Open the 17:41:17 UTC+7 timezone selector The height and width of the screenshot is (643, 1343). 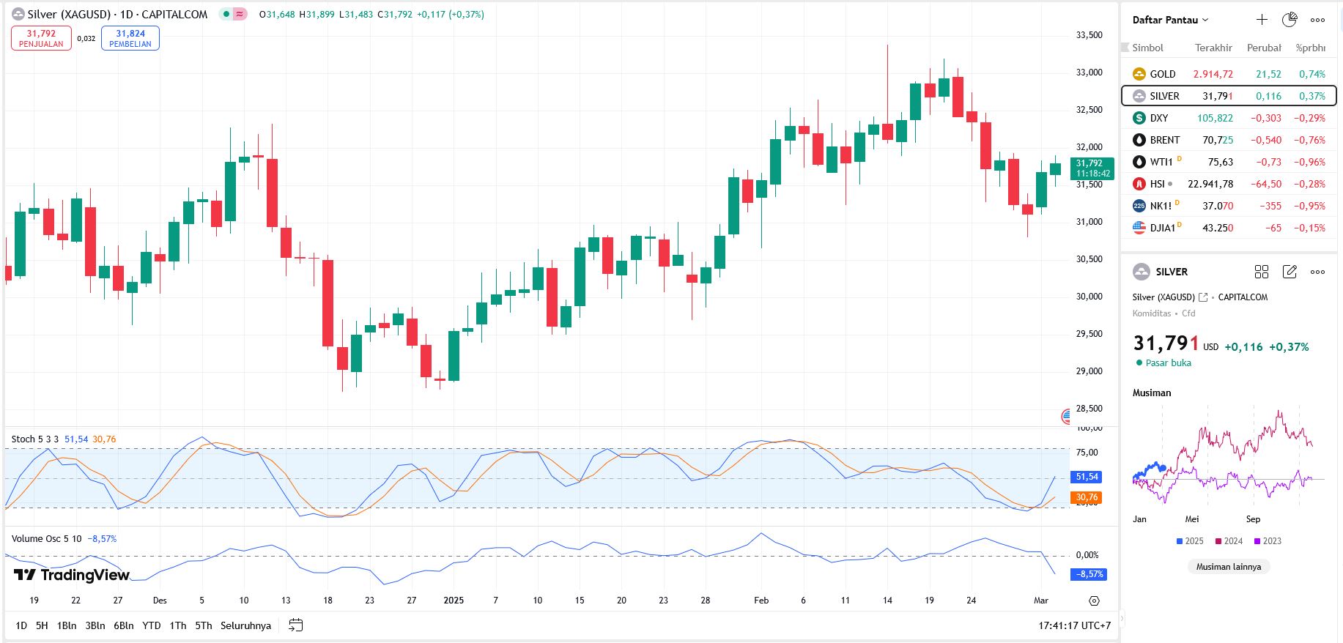click(x=1074, y=625)
